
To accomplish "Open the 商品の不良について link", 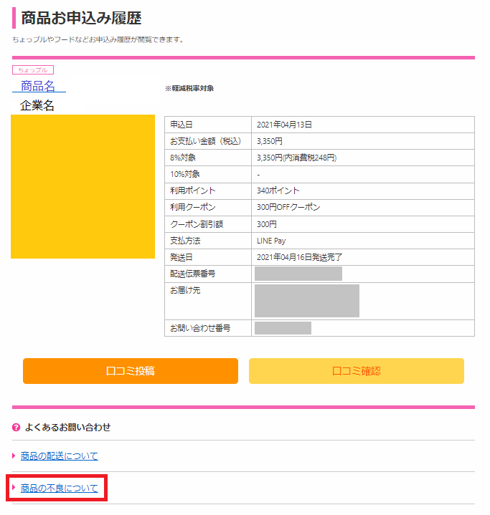I will 60,488.
